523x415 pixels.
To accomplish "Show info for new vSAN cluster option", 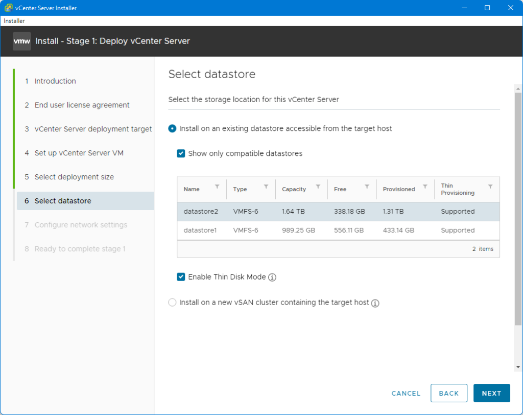I will pyautogui.click(x=375, y=303).
